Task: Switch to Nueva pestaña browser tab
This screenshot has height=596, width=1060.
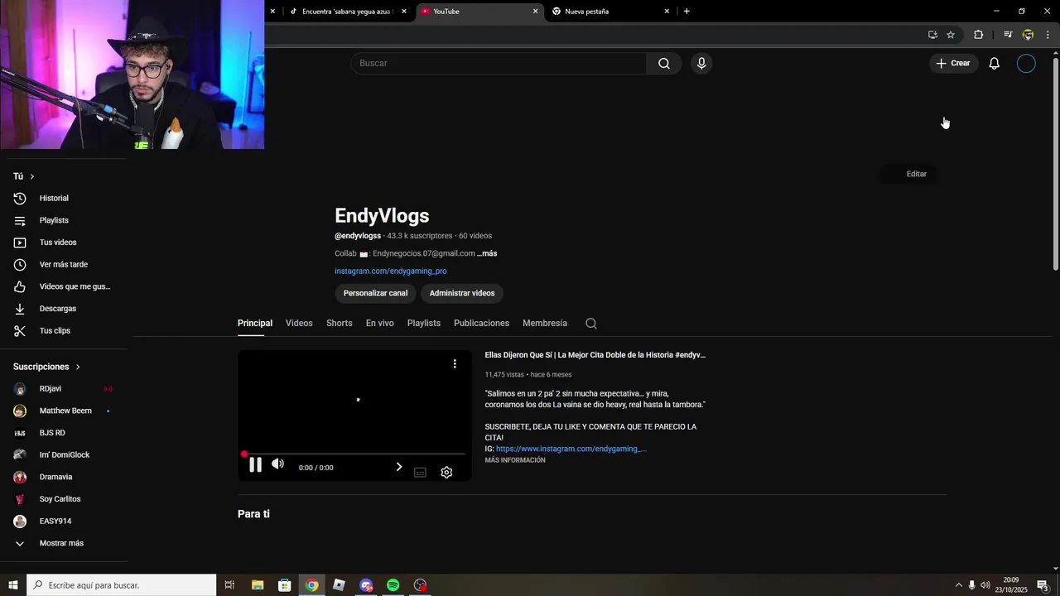Action: click(x=610, y=12)
